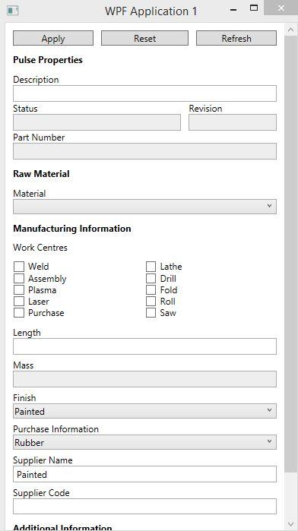Click the scrollbar down arrow
This screenshot has width=298, height=531.
click(x=290, y=524)
